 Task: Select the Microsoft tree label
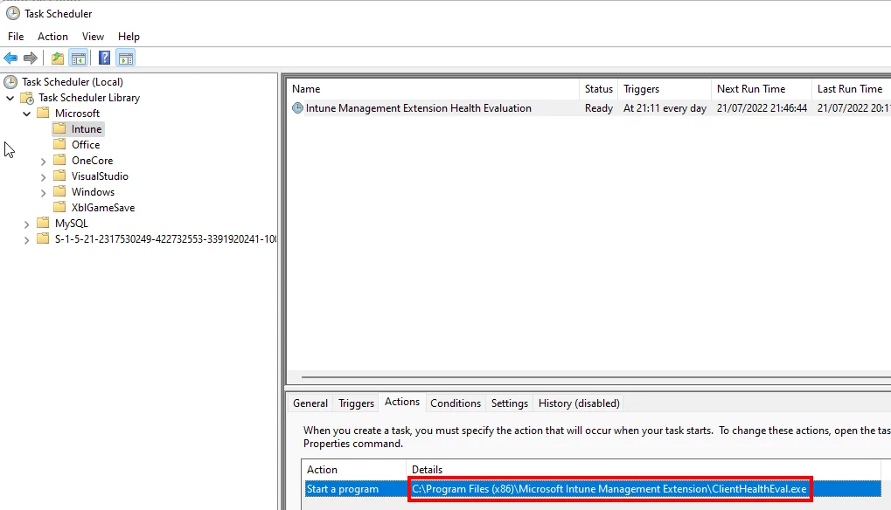pyautogui.click(x=77, y=114)
